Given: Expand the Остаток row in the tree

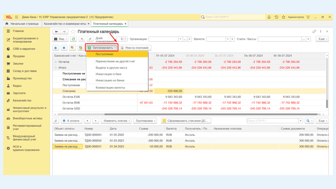Looking at the screenshot, I should click(x=56, y=62).
